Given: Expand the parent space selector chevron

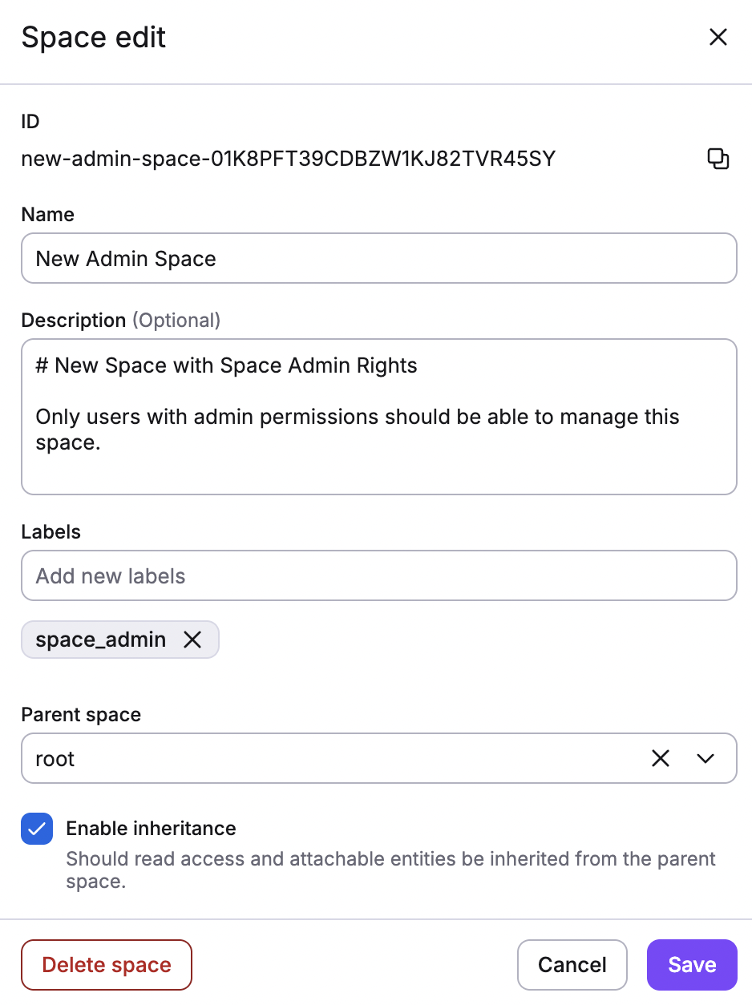Looking at the screenshot, I should (705, 758).
